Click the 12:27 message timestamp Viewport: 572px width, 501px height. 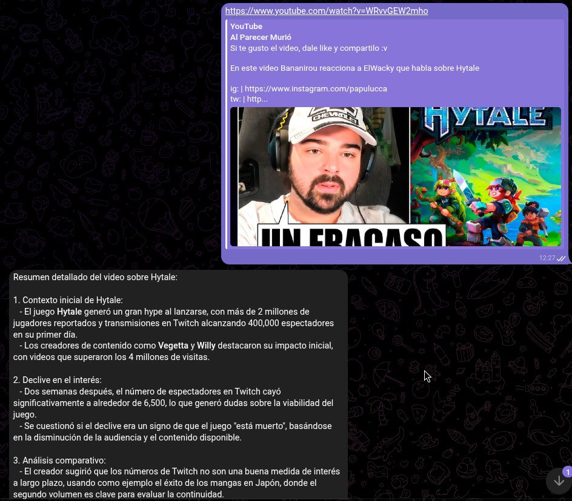[x=547, y=258]
